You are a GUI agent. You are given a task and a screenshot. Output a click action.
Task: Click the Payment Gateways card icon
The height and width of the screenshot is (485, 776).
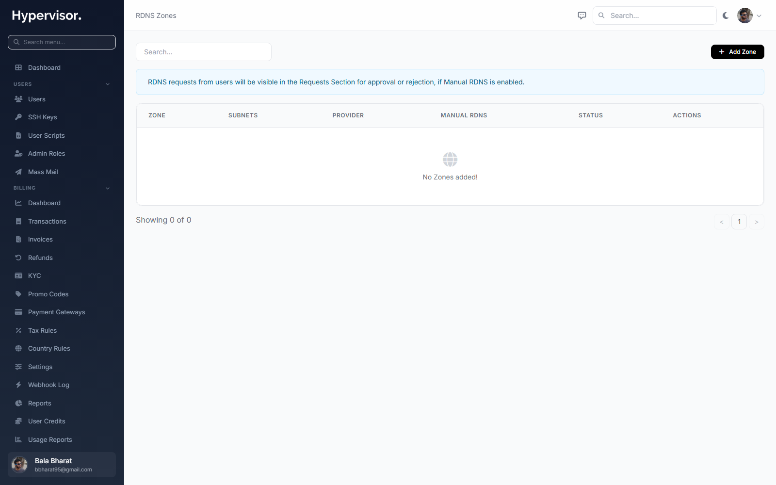click(x=18, y=312)
